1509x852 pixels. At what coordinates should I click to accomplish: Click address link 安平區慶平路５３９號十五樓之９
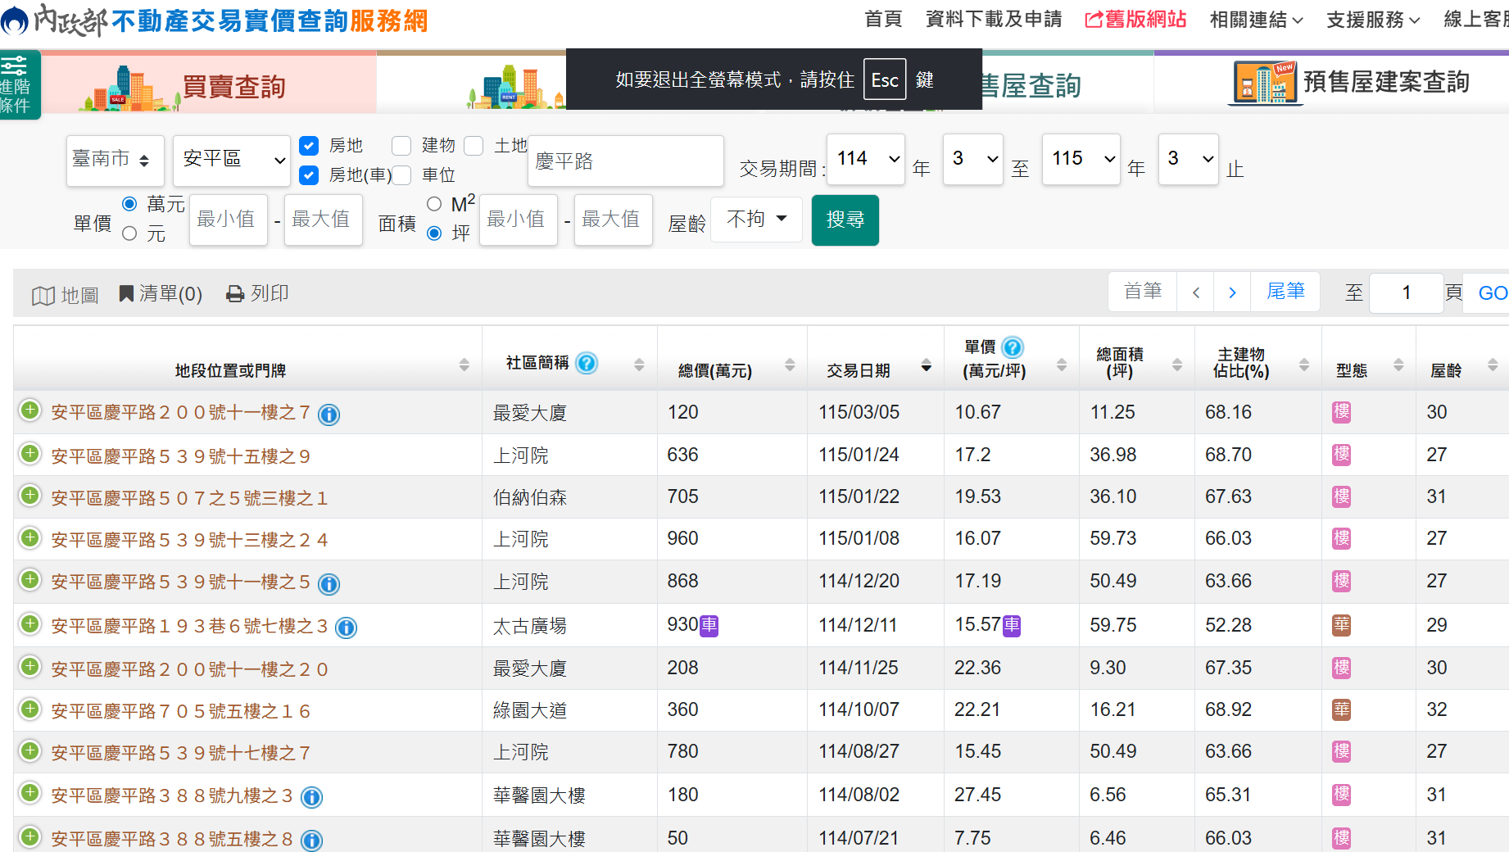180,456
